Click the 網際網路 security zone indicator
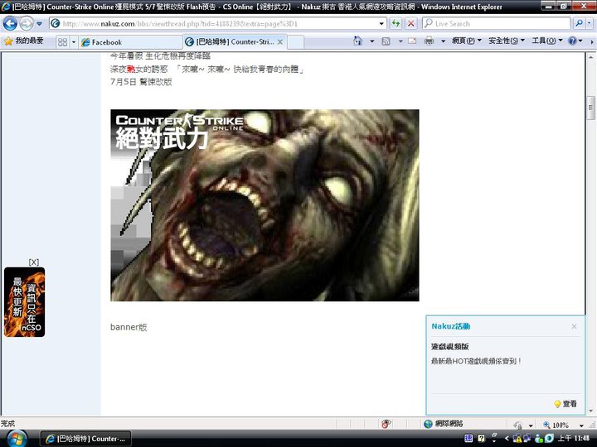597x447 pixels. coord(444,424)
